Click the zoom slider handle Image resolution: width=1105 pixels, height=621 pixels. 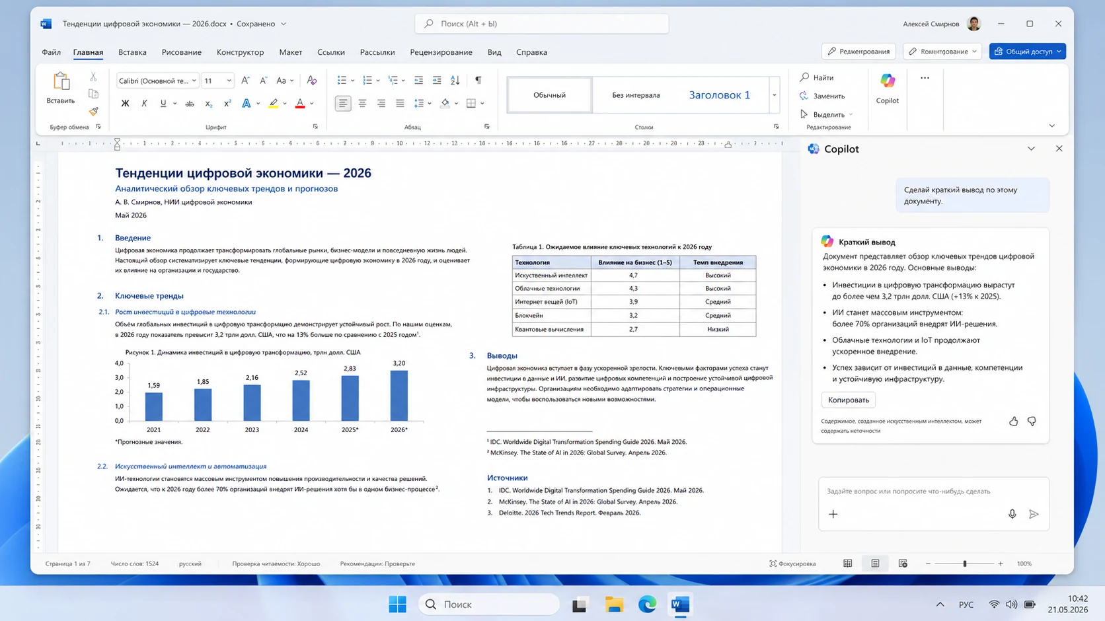click(x=965, y=564)
